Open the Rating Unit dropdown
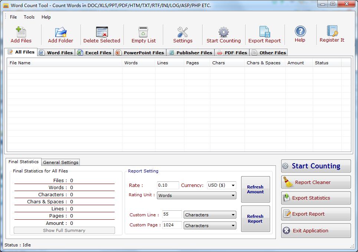Image resolution: width=358 pixels, height=252 pixels. coord(233,196)
